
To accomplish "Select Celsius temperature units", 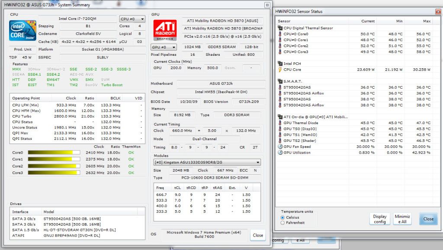I will coord(282,218).
